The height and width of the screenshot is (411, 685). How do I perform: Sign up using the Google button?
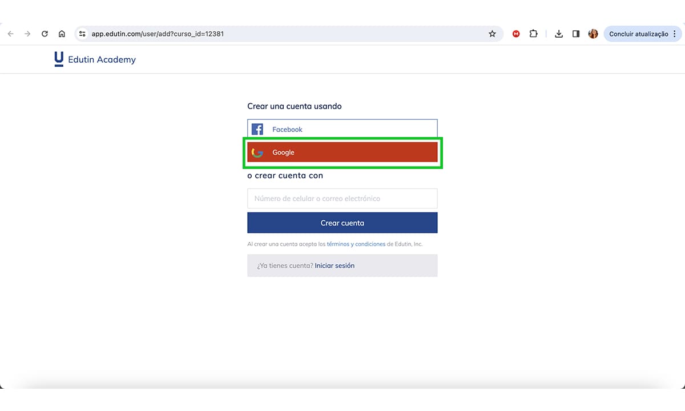click(342, 152)
